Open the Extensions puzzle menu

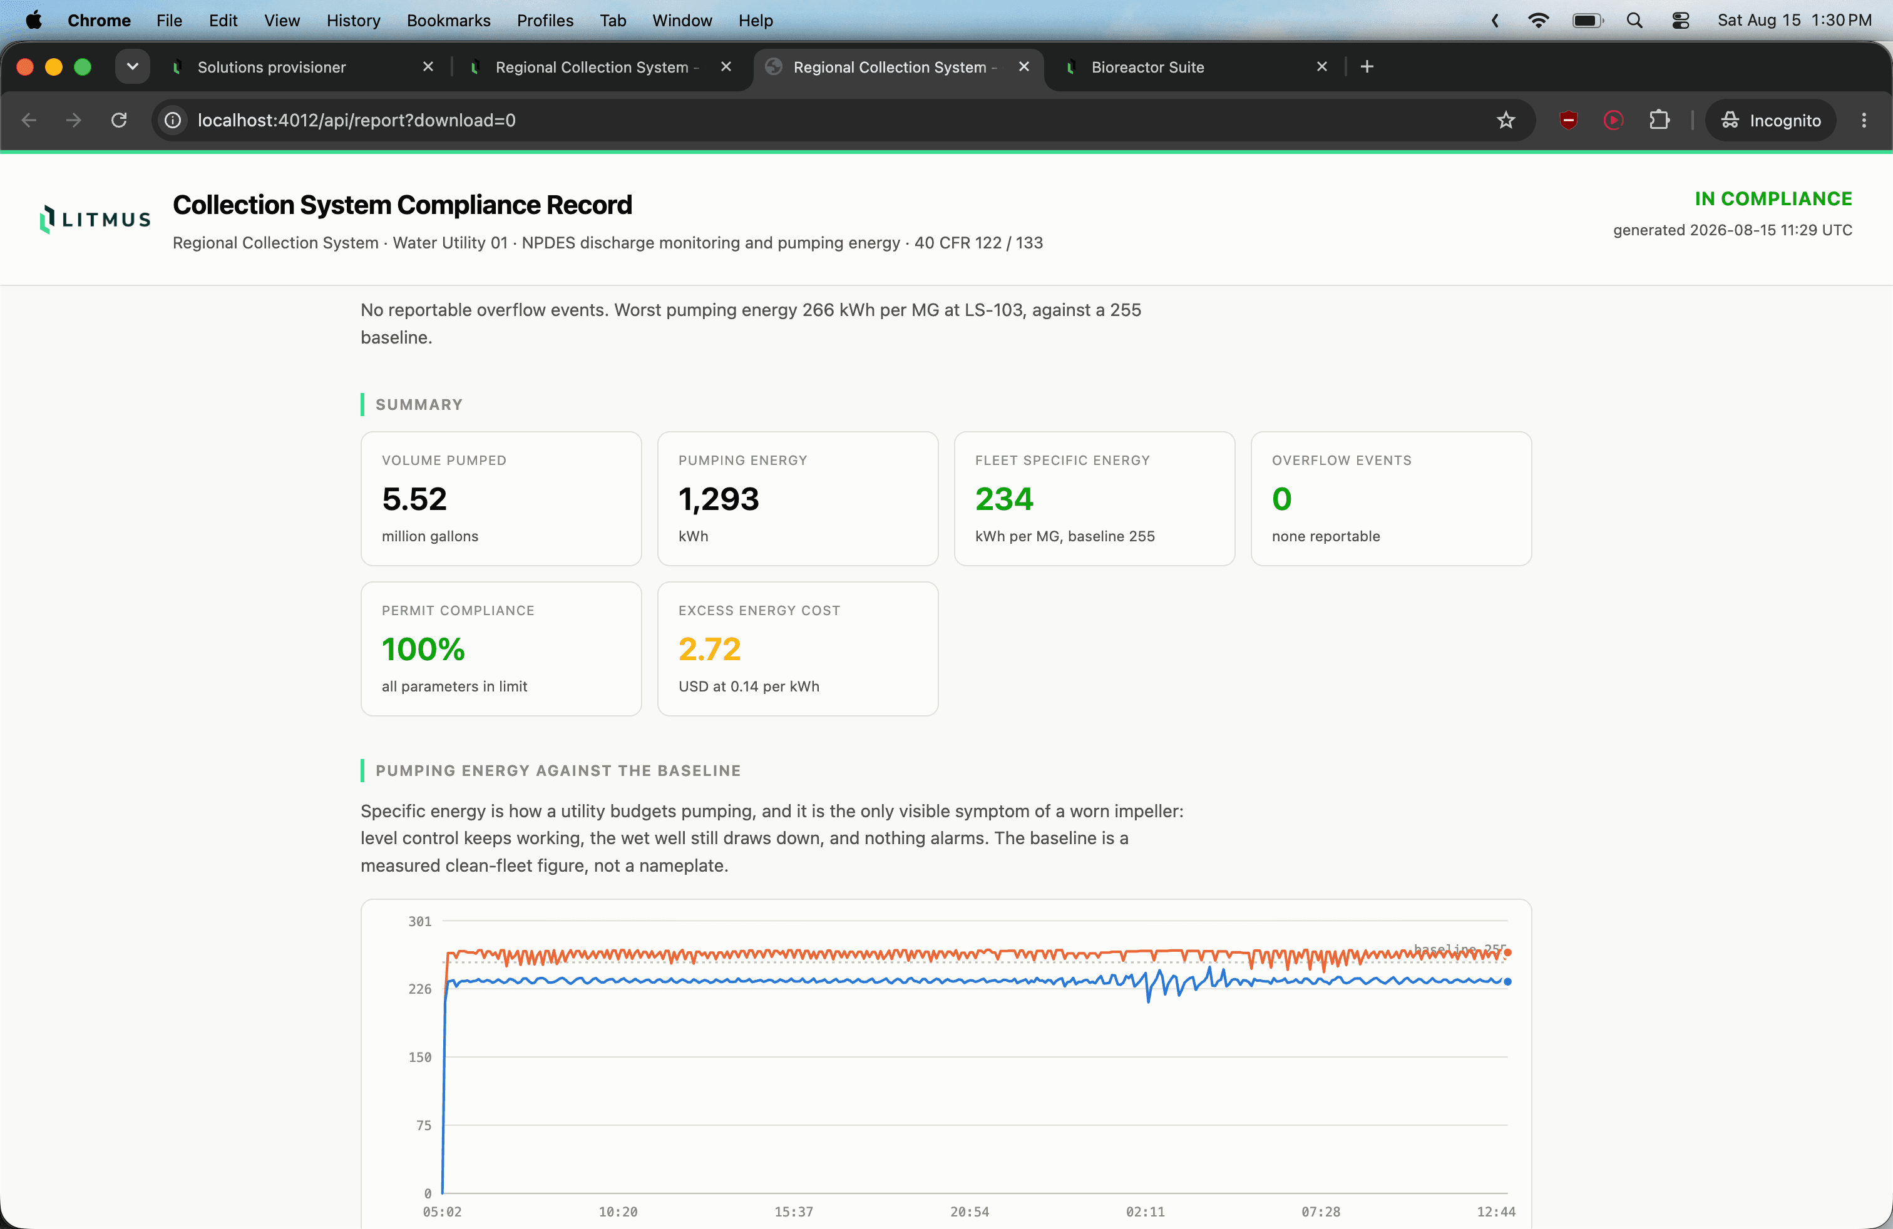click(x=1659, y=120)
